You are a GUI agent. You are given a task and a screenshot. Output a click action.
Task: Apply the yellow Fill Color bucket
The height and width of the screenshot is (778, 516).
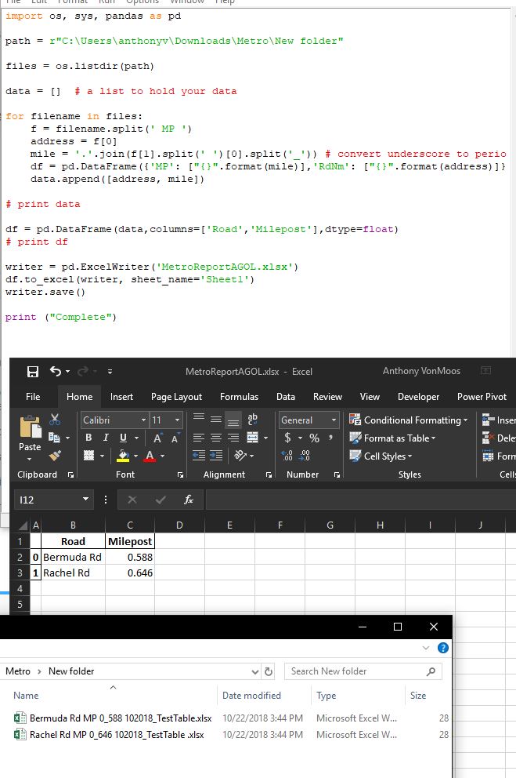pos(123,456)
